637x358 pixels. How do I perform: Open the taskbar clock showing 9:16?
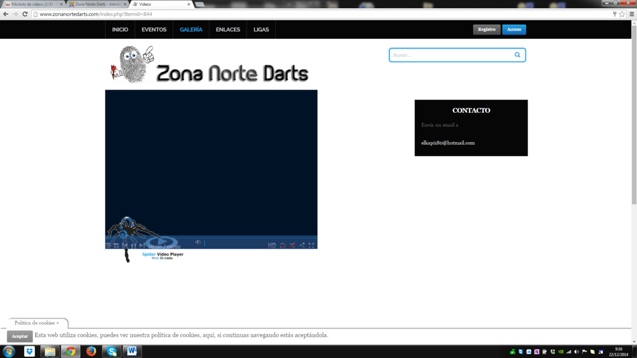(618, 352)
